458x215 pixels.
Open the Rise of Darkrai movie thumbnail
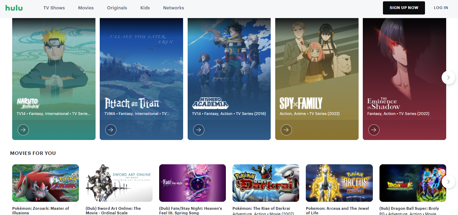[266, 183]
